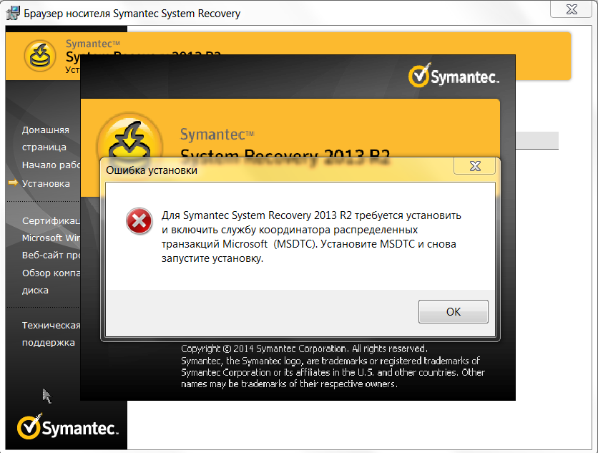The image size is (598, 453).
Task: Open Техническая поддержка in the sidebar
Action: point(49,333)
